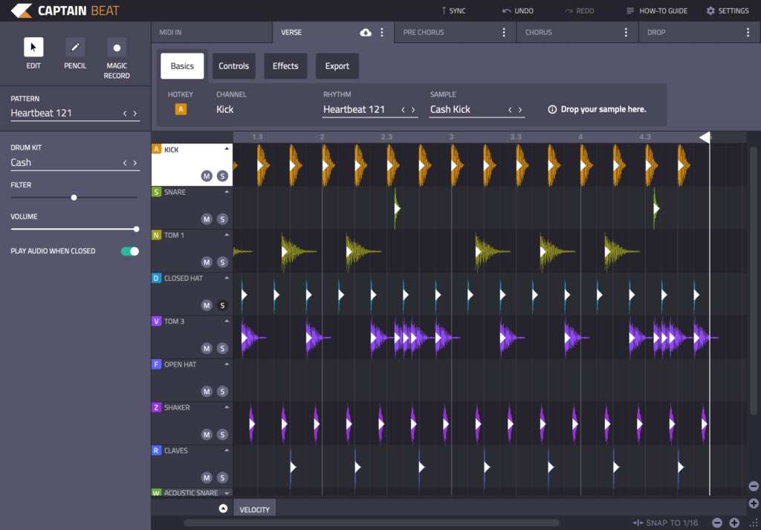Open the Effects tab
This screenshot has height=530, width=761.
[285, 66]
